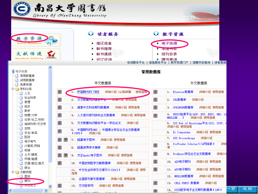Screen dimensions: 258x194
Task: Select the 社会科学 subject node
Action: tap(30, 98)
